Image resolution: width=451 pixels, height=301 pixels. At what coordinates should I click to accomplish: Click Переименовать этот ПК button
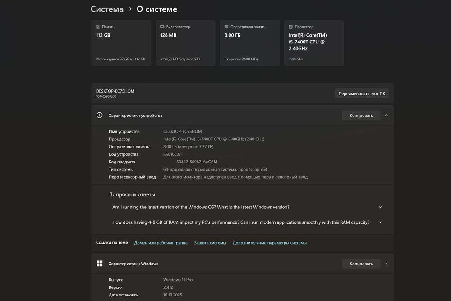point(362,93)
